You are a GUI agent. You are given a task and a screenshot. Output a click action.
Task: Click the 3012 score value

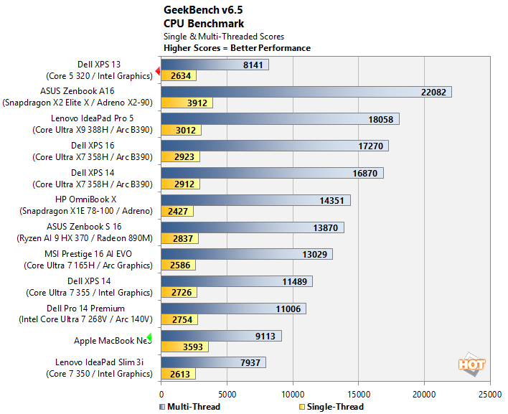click(186, 130)
